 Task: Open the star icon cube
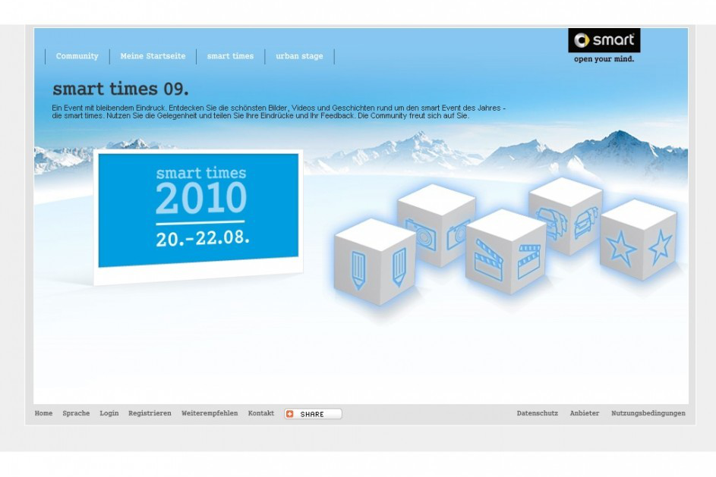[639, 239]
